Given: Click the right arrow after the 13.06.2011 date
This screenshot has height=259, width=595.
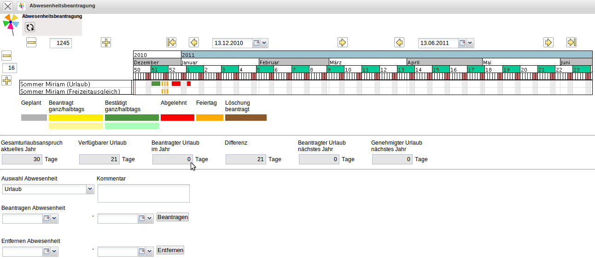Looking at the screenshot, I should (548, 43).
